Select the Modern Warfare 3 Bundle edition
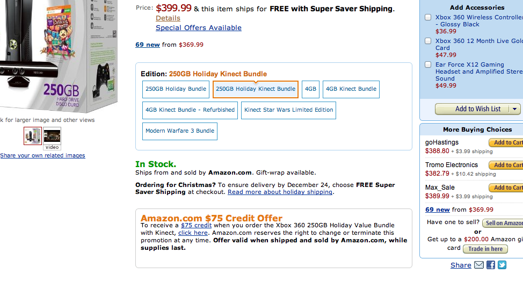 click(x=180, y=131)
